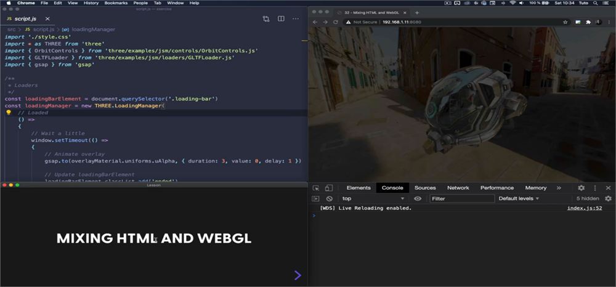Open the Chrome profile avatar

pyautogui.click(x=598, y=22)
